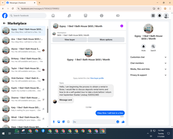173x139 pixels.
Task: Open the View buyer profile link
Action: click(x=97, y=78)
